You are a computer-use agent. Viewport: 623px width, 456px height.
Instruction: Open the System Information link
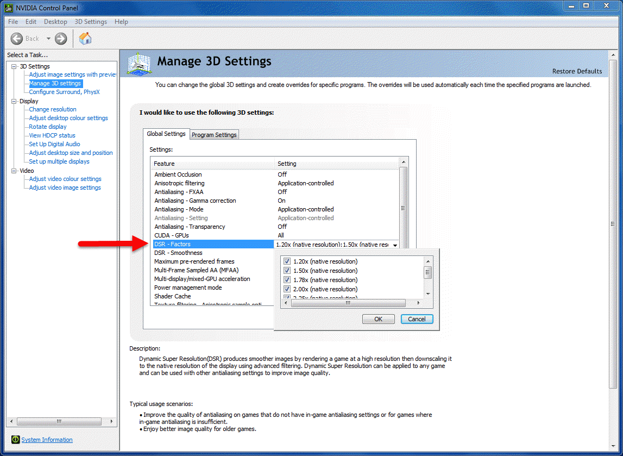(x=47, y=440)
